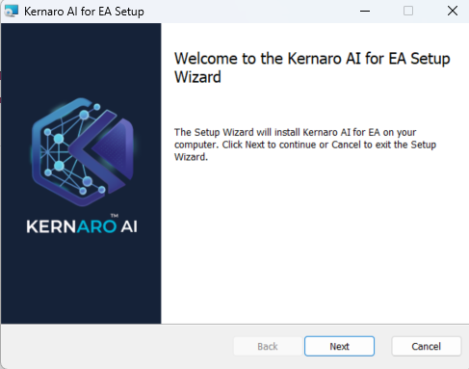
Task: Click the Kernaro hexagon logo graphic
Action: pyautogui.click(x=83, y=152)
